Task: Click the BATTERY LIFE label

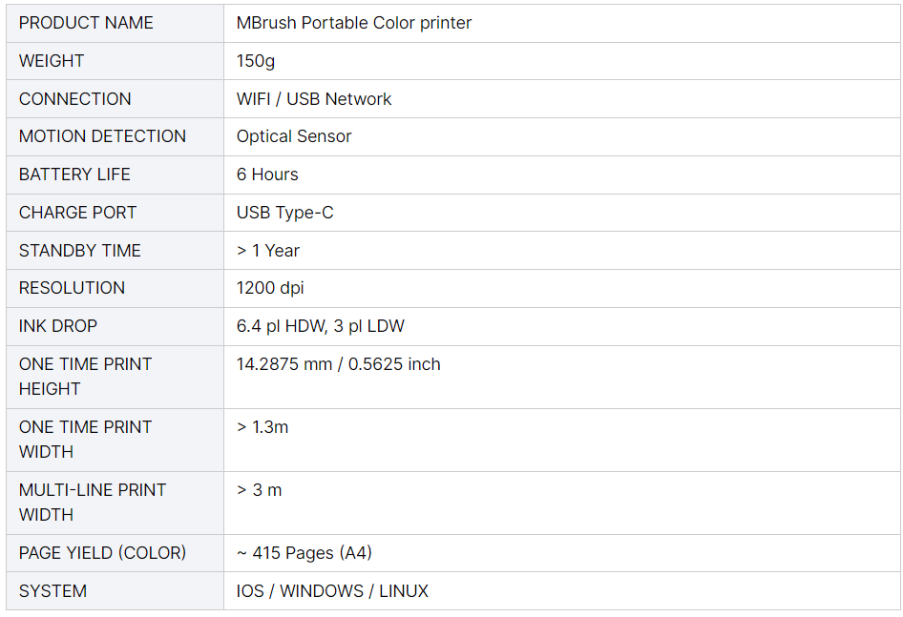Action: (74, 175)
